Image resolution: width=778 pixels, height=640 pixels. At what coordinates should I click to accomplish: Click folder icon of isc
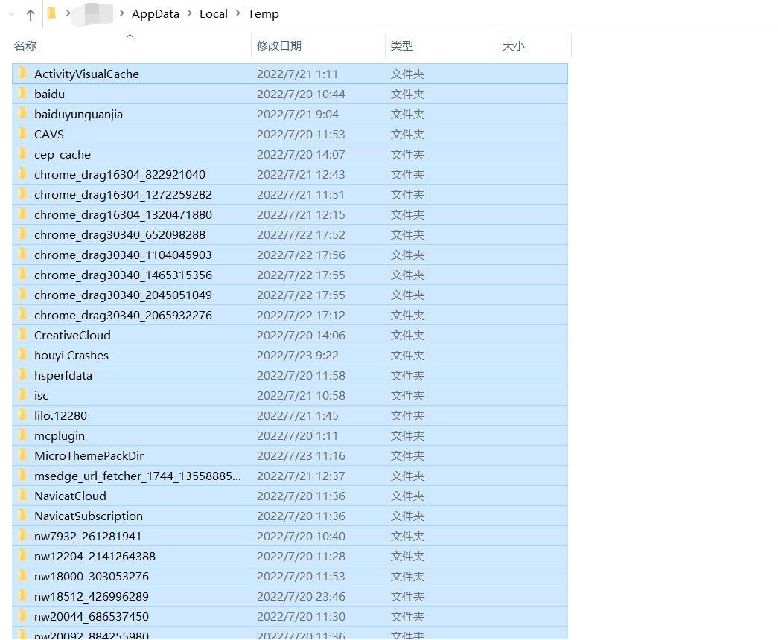point(23,395)
